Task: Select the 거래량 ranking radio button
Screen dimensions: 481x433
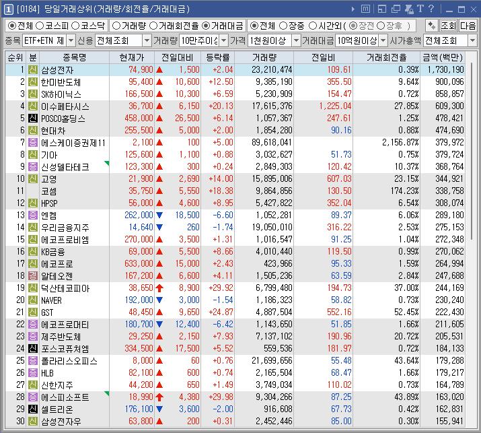Action: click(116, 26)
